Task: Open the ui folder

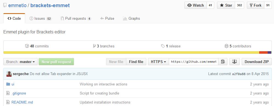Action: click(13, 84)
